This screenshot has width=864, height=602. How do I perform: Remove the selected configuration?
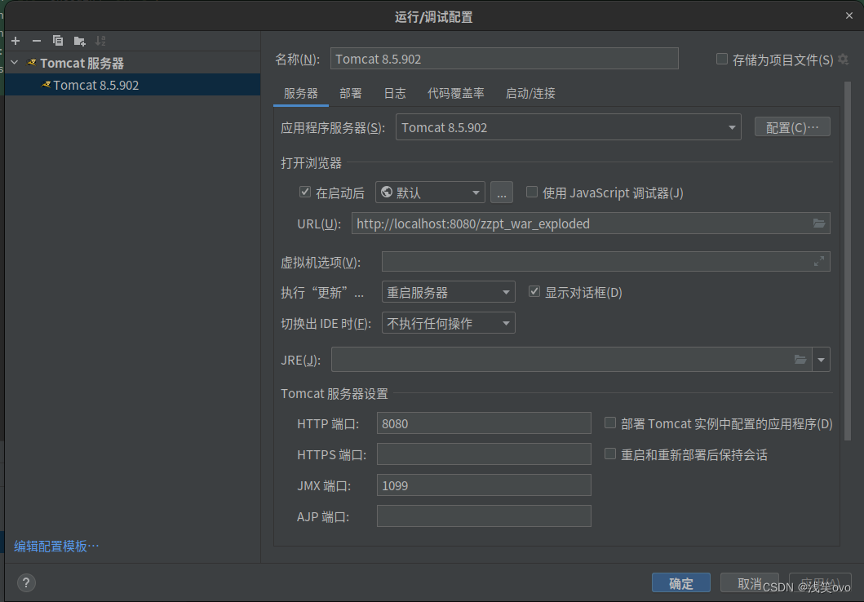coord(36,40)
